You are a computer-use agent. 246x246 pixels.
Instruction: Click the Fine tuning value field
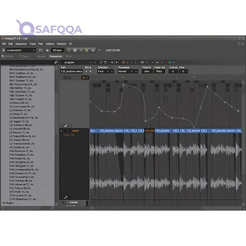coord(183,71)
